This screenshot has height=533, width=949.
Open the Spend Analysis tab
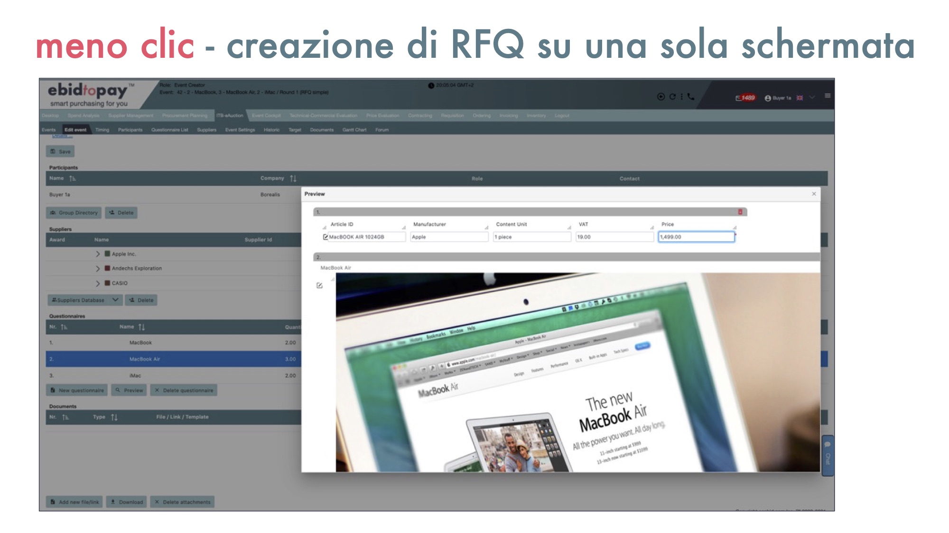(x=84, y=116)
